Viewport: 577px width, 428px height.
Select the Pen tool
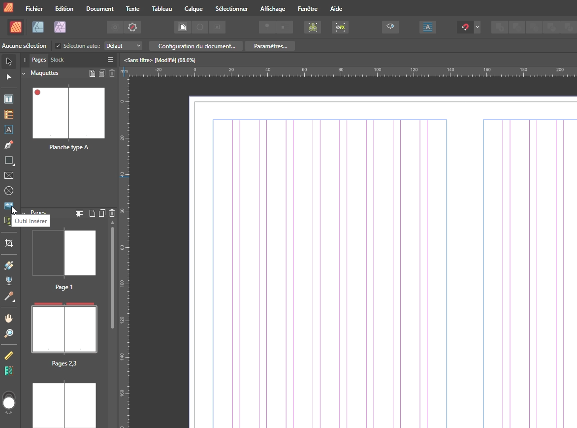(9, 145)
